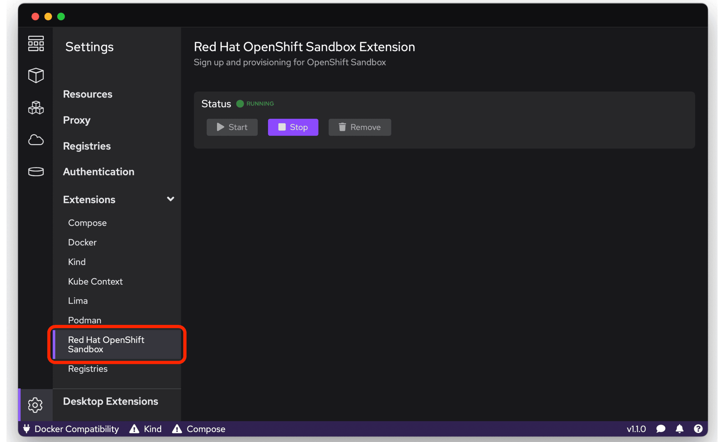Image resolution: width=724 pixels, height=442 pixels.
Task: Click the v1.1.0 version label
Action: 636,429
